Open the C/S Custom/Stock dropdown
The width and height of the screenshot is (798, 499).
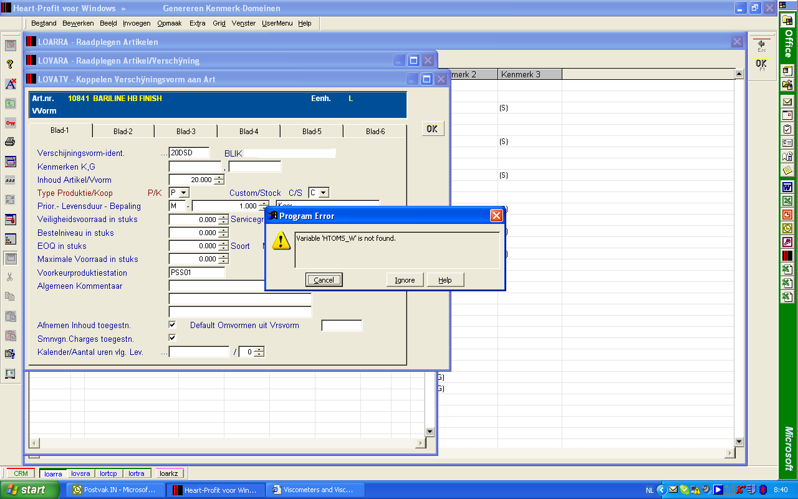323,193
